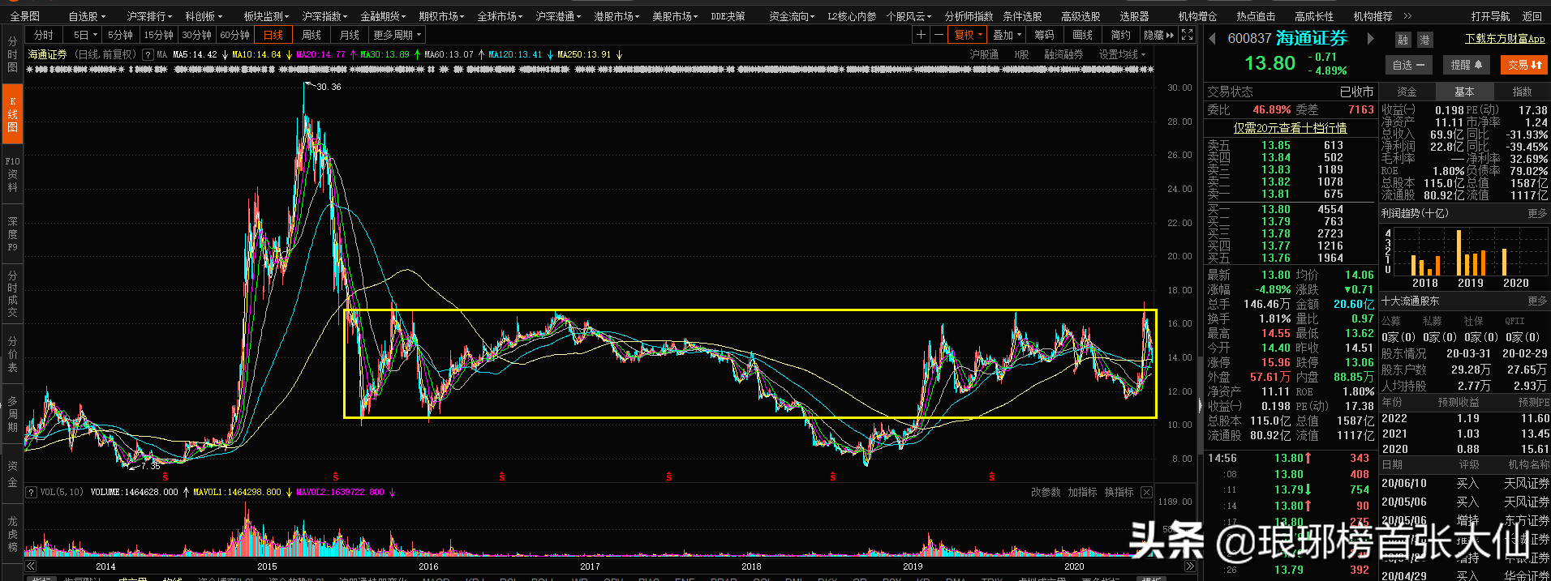This screenshot has width=1551, height=581.
Task: Open 条件选股 in the top menu
Action: pos(1022,16)
